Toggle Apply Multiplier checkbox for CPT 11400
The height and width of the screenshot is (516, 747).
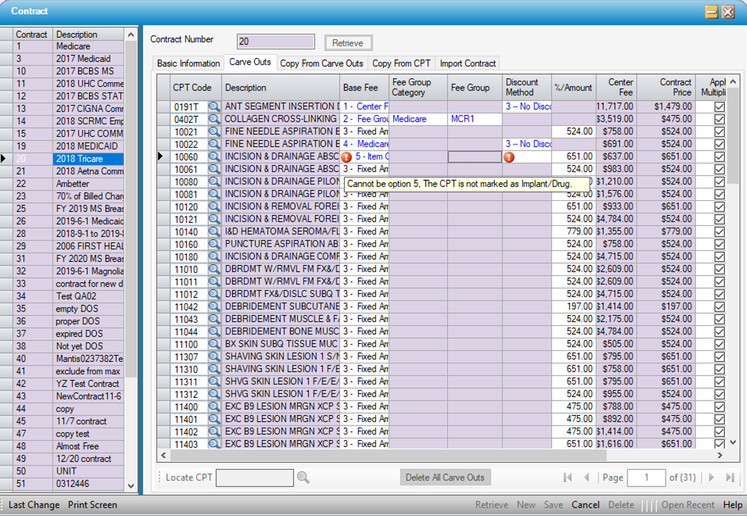(719, 407)
